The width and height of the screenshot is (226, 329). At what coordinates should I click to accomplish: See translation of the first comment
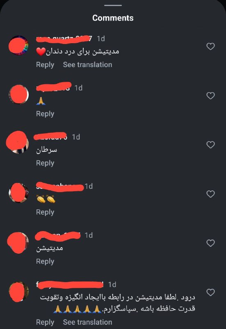(87, 65)
